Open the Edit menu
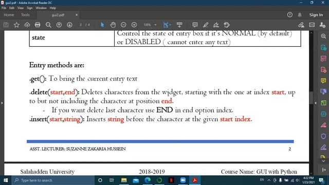329x185 pixels. pyautogui.click(x=12, y=8)
